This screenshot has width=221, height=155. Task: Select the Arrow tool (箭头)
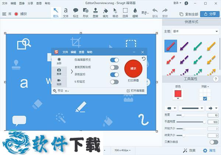[x=56, y=13]
